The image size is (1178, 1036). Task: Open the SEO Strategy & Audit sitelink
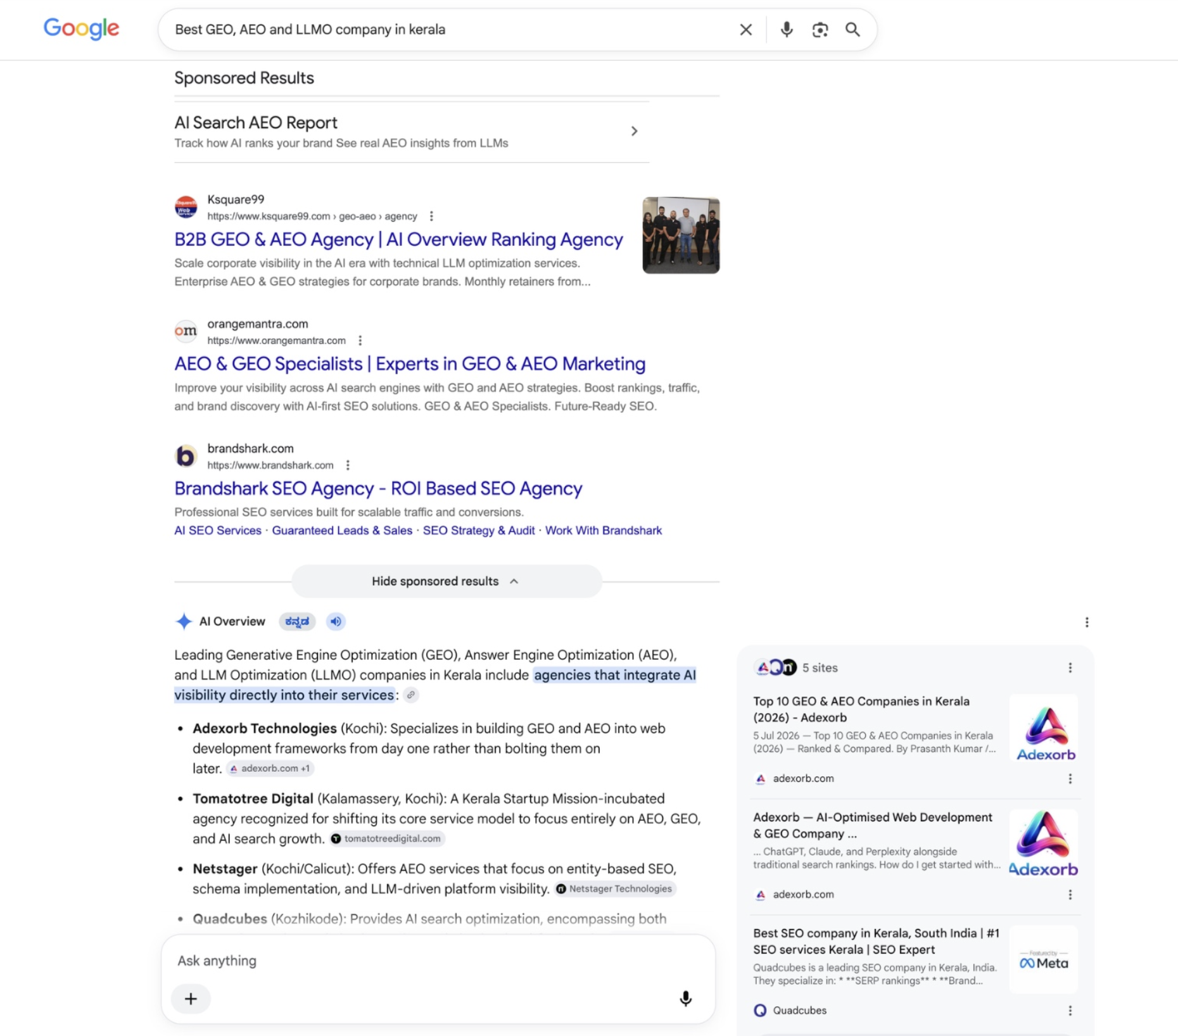[x=479, y=531]
